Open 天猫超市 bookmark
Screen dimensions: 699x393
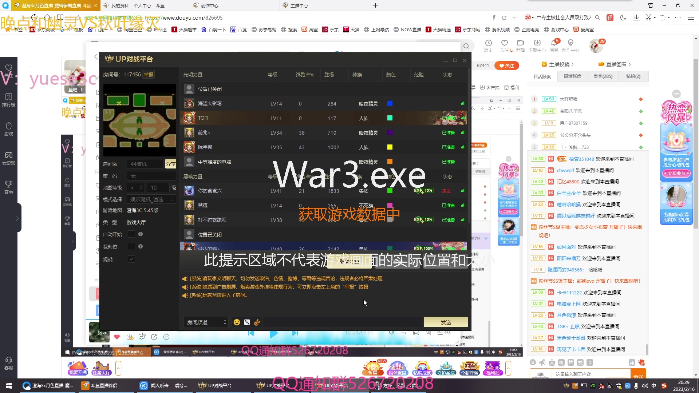pos(184,29)
